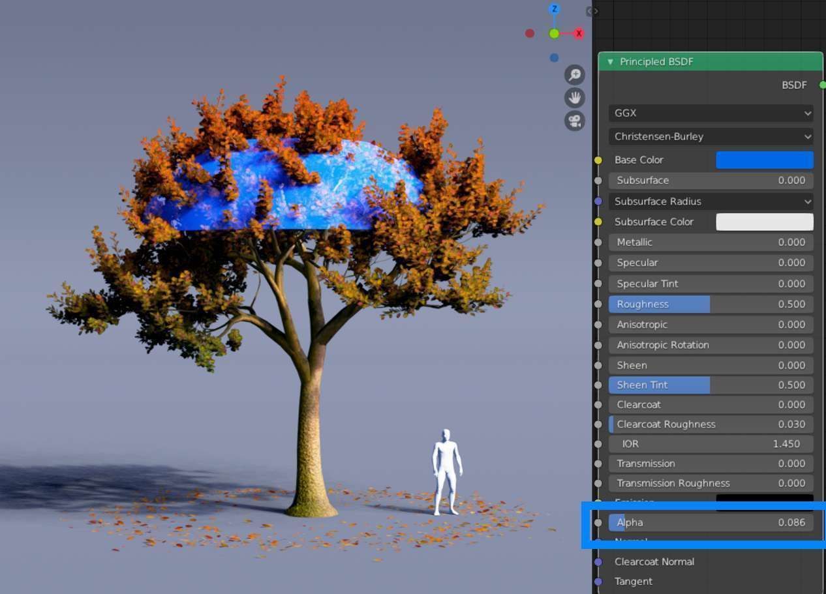Click the blue Z axis gizmo handle

pos(555,9)
